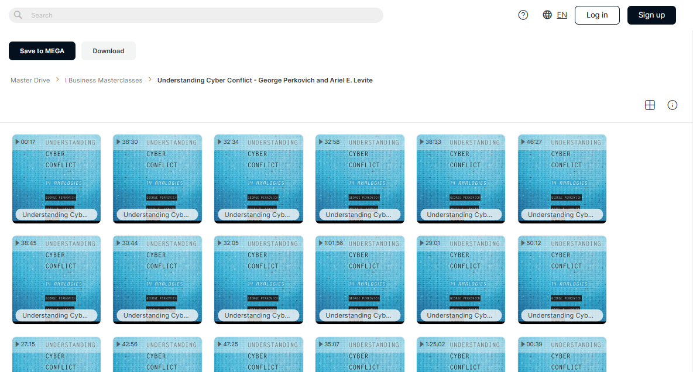Viewport: 693px width, 372px height.
Task: Click the file name label on 46:27 video
Action: 561,215
